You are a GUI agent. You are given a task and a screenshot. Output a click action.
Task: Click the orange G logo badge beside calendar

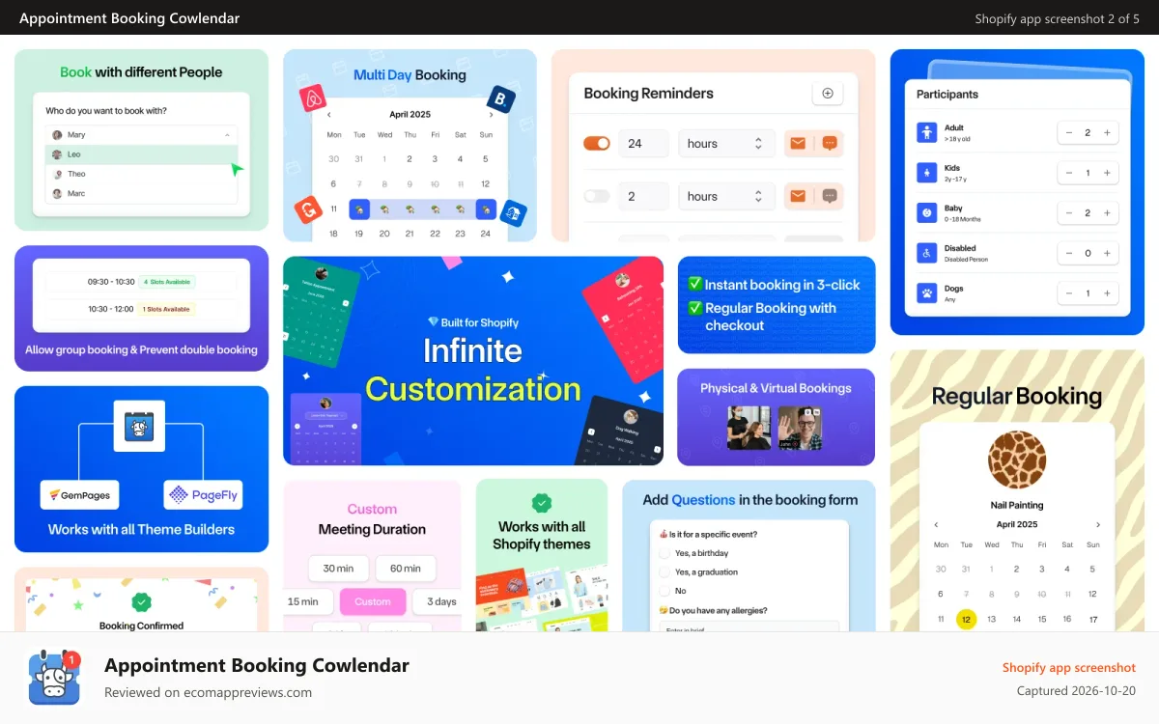308,209
